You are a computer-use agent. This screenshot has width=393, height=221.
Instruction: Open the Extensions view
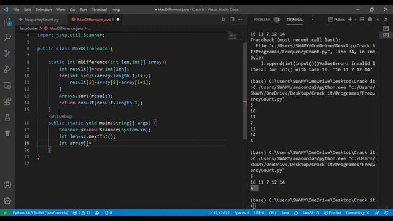tap(7, 101)
